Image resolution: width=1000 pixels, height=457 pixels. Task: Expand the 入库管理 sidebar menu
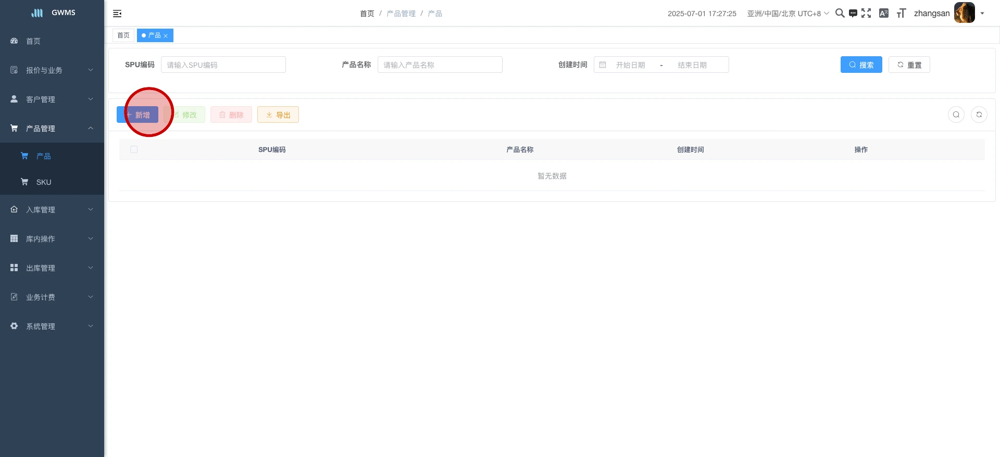click(x=52, y=210)
